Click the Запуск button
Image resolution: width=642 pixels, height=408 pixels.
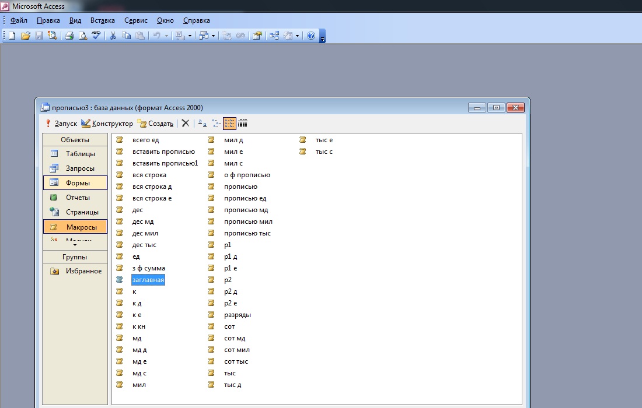click(x=61, y=124)
